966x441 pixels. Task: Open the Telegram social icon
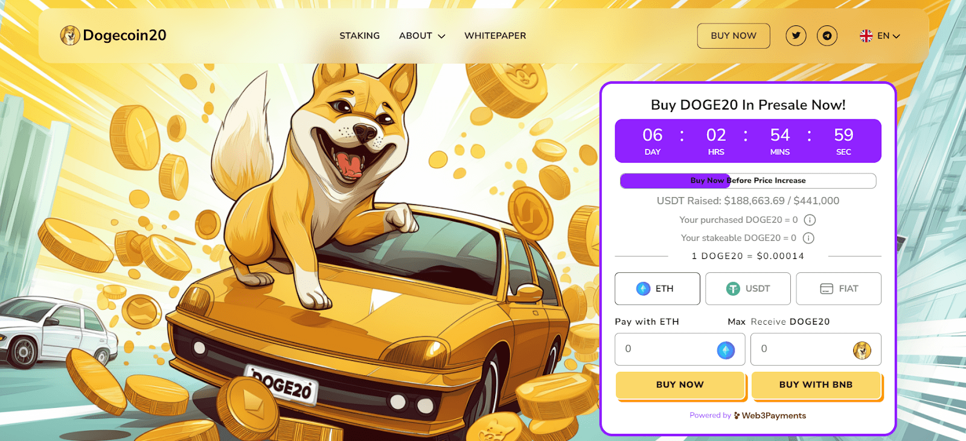click(827, 36)
